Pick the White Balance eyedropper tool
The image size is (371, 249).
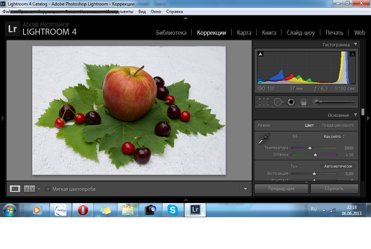(263, 139)
